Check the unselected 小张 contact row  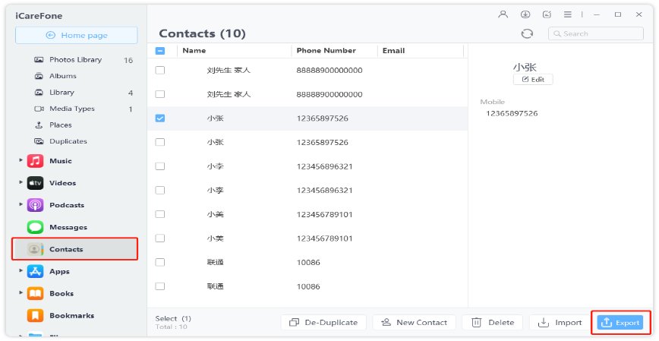point(160,143)
